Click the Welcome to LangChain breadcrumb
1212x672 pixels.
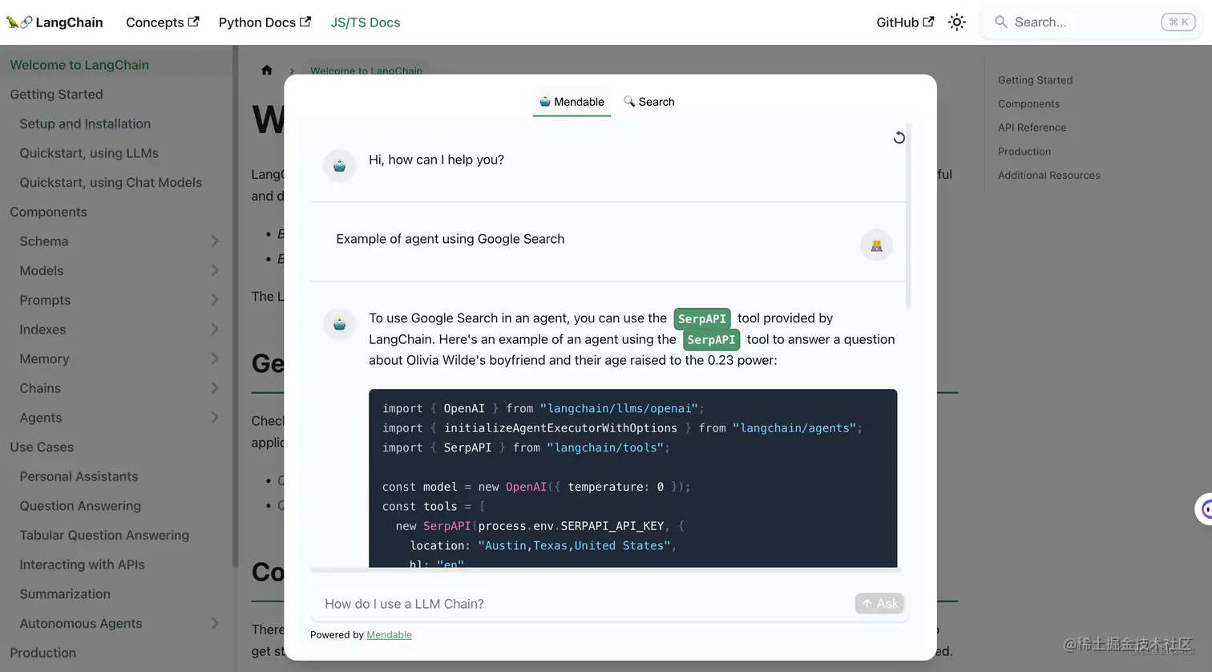click(x=366, y=71)
